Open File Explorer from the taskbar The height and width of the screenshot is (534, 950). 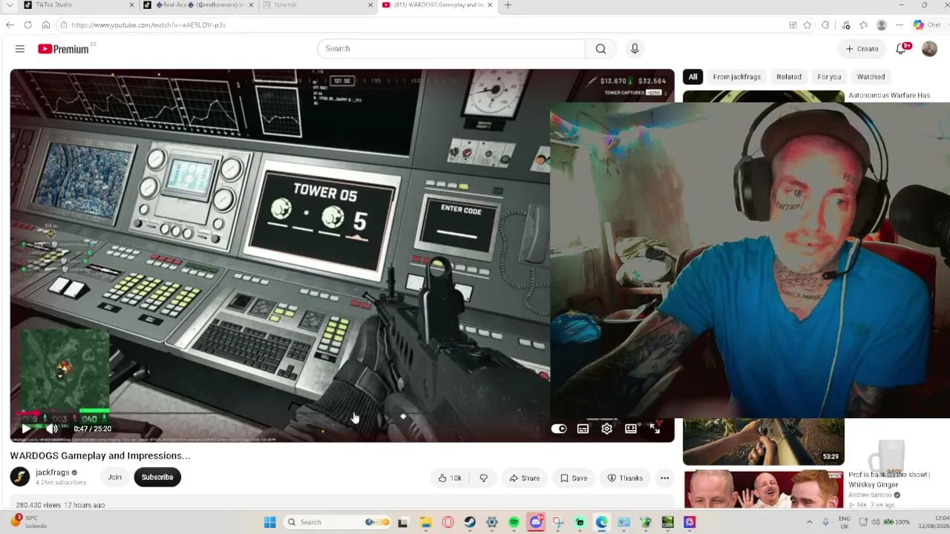(x=426, y=522)
